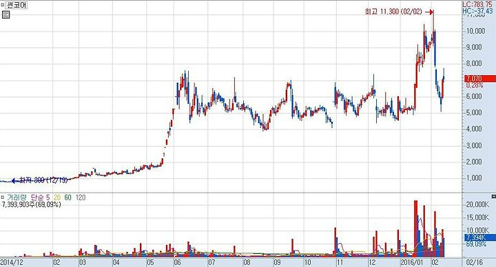Screen dimensions: 496x267
Task: Click the red 7,070 current price tag
Action: pyautogui.click(x=479, y=78)
